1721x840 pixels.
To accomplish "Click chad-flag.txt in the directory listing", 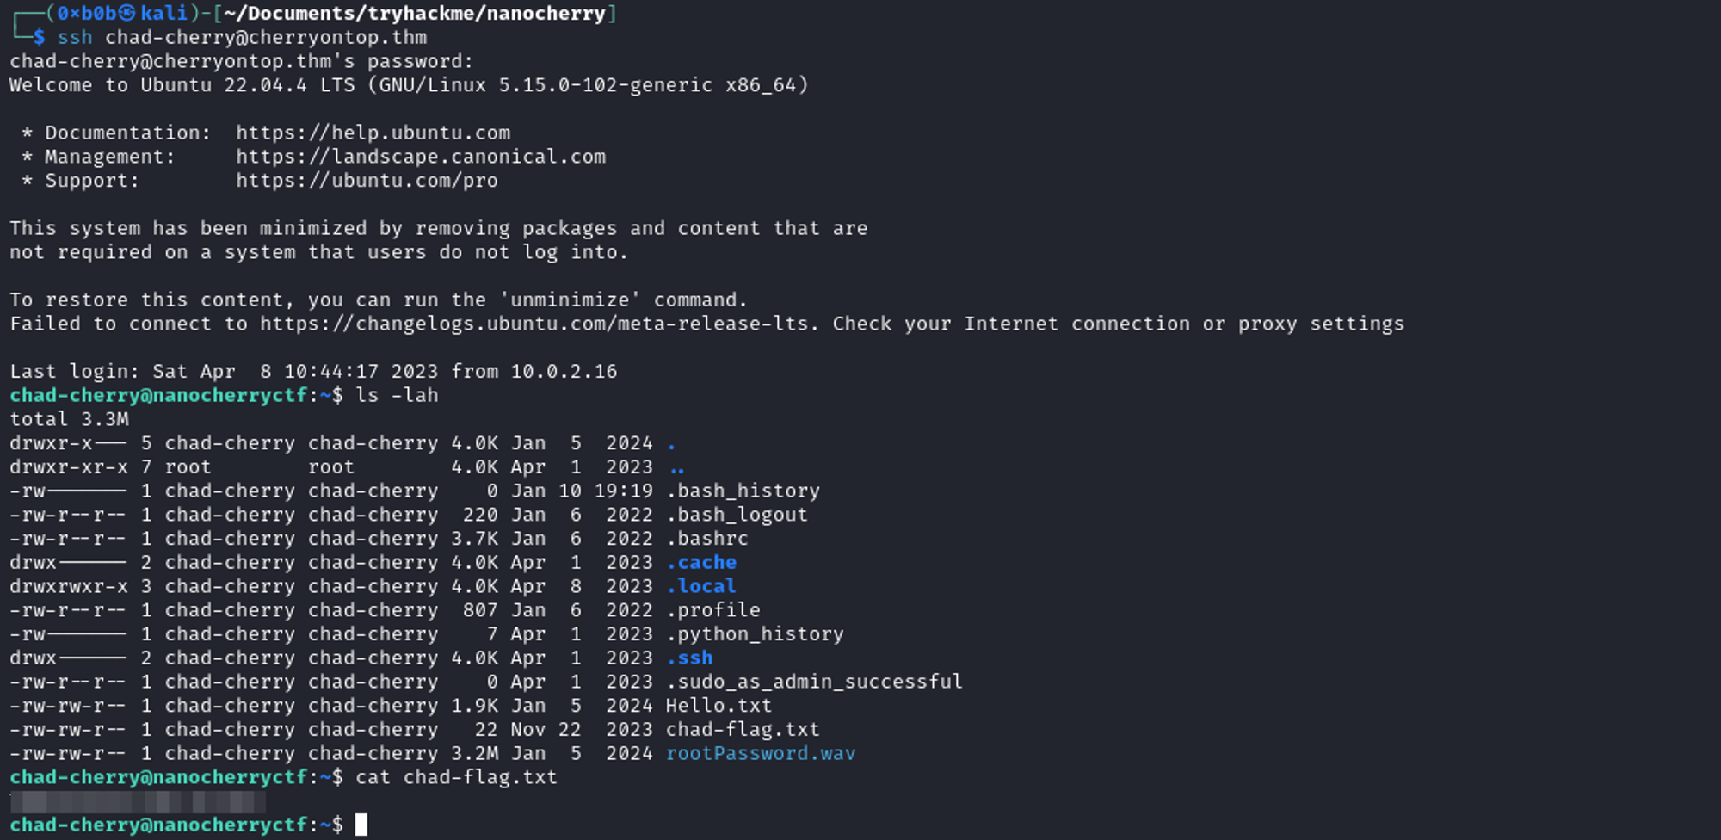I will pos(743,730).
